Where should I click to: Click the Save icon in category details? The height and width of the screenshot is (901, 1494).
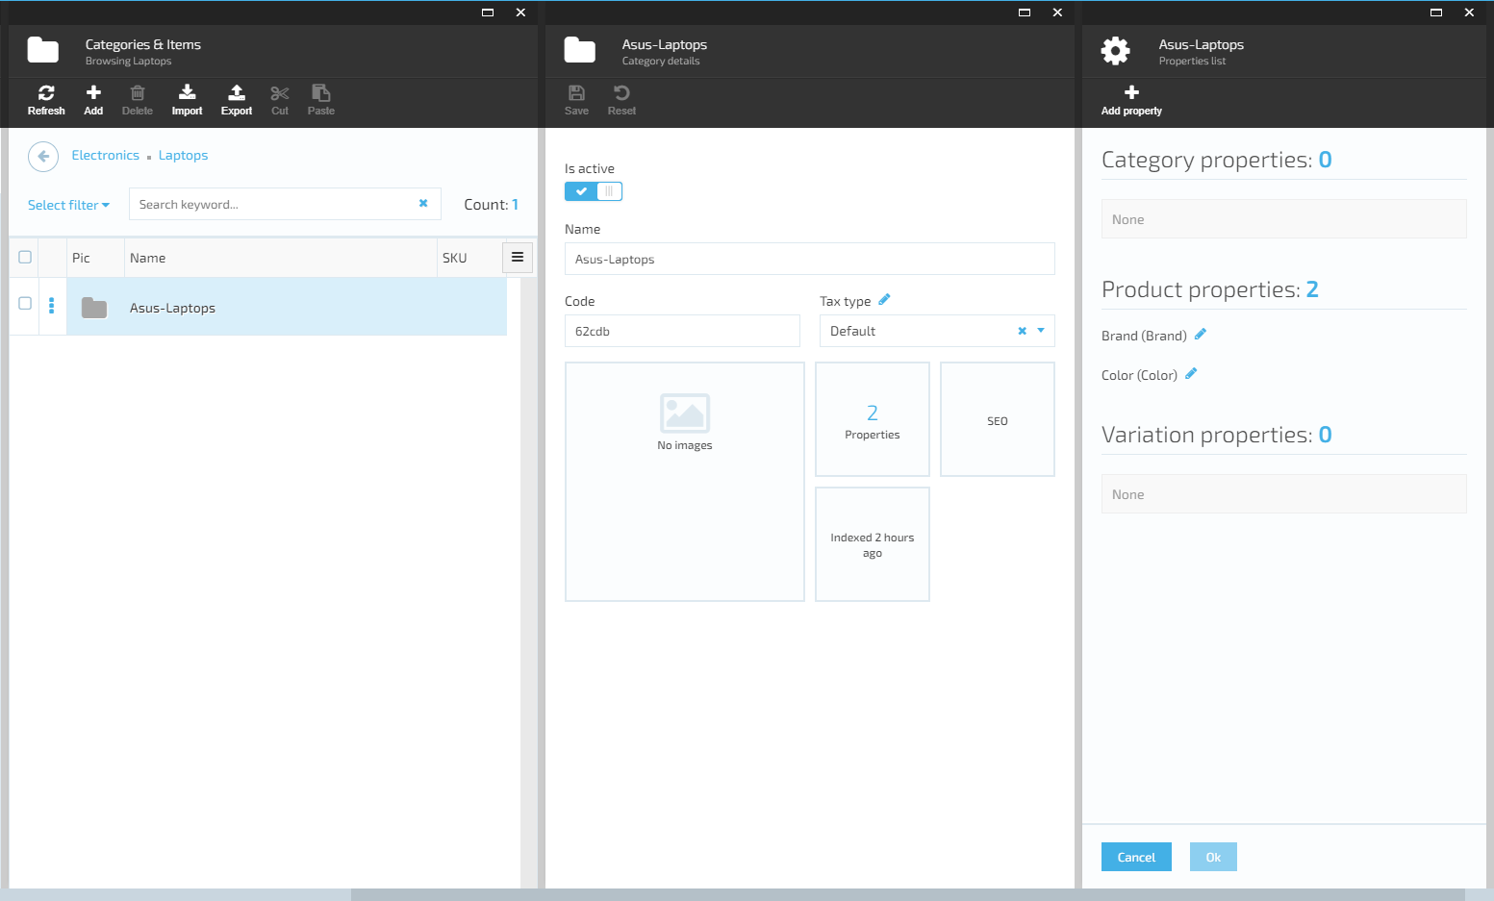coord(576,92)
